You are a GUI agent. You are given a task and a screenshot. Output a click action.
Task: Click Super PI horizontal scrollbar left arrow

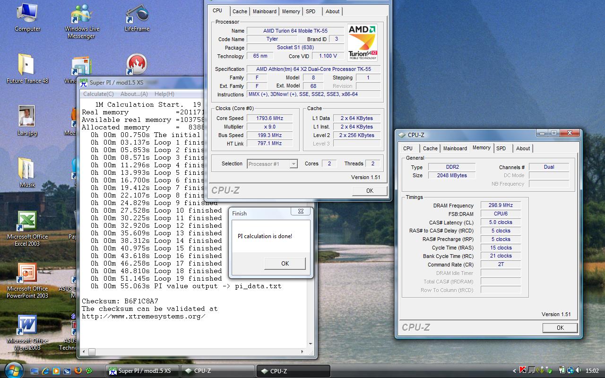pyautogui.click(x=85, y=352)
